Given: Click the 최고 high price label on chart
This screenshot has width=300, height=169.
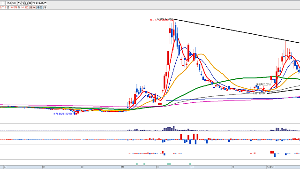Looking at the screenshot, I should tap(161, 20).
